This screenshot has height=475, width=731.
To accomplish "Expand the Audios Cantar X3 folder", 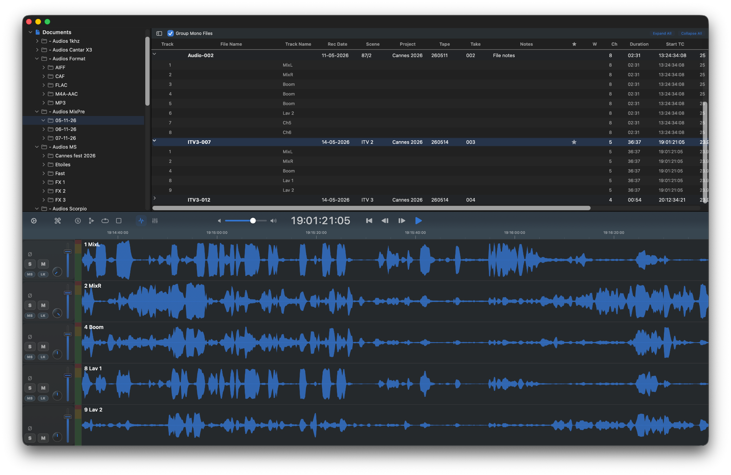I will [37, 50].
